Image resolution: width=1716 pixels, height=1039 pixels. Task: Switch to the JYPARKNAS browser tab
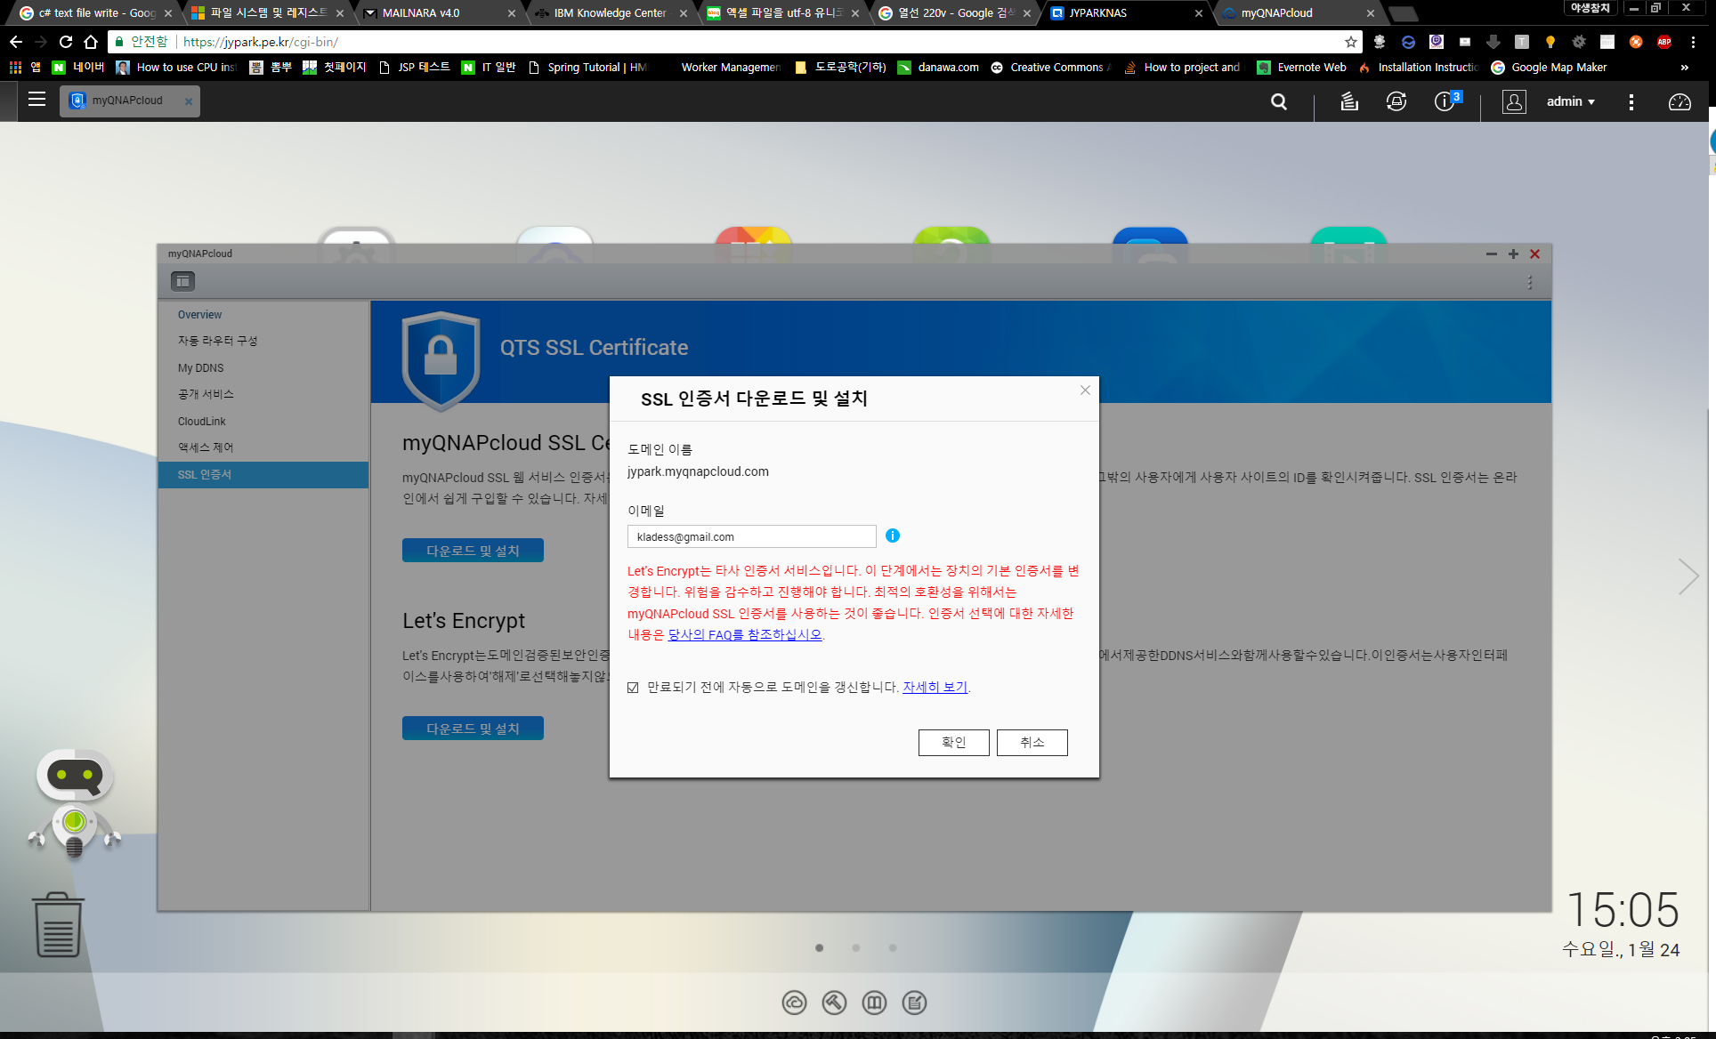1125,12
